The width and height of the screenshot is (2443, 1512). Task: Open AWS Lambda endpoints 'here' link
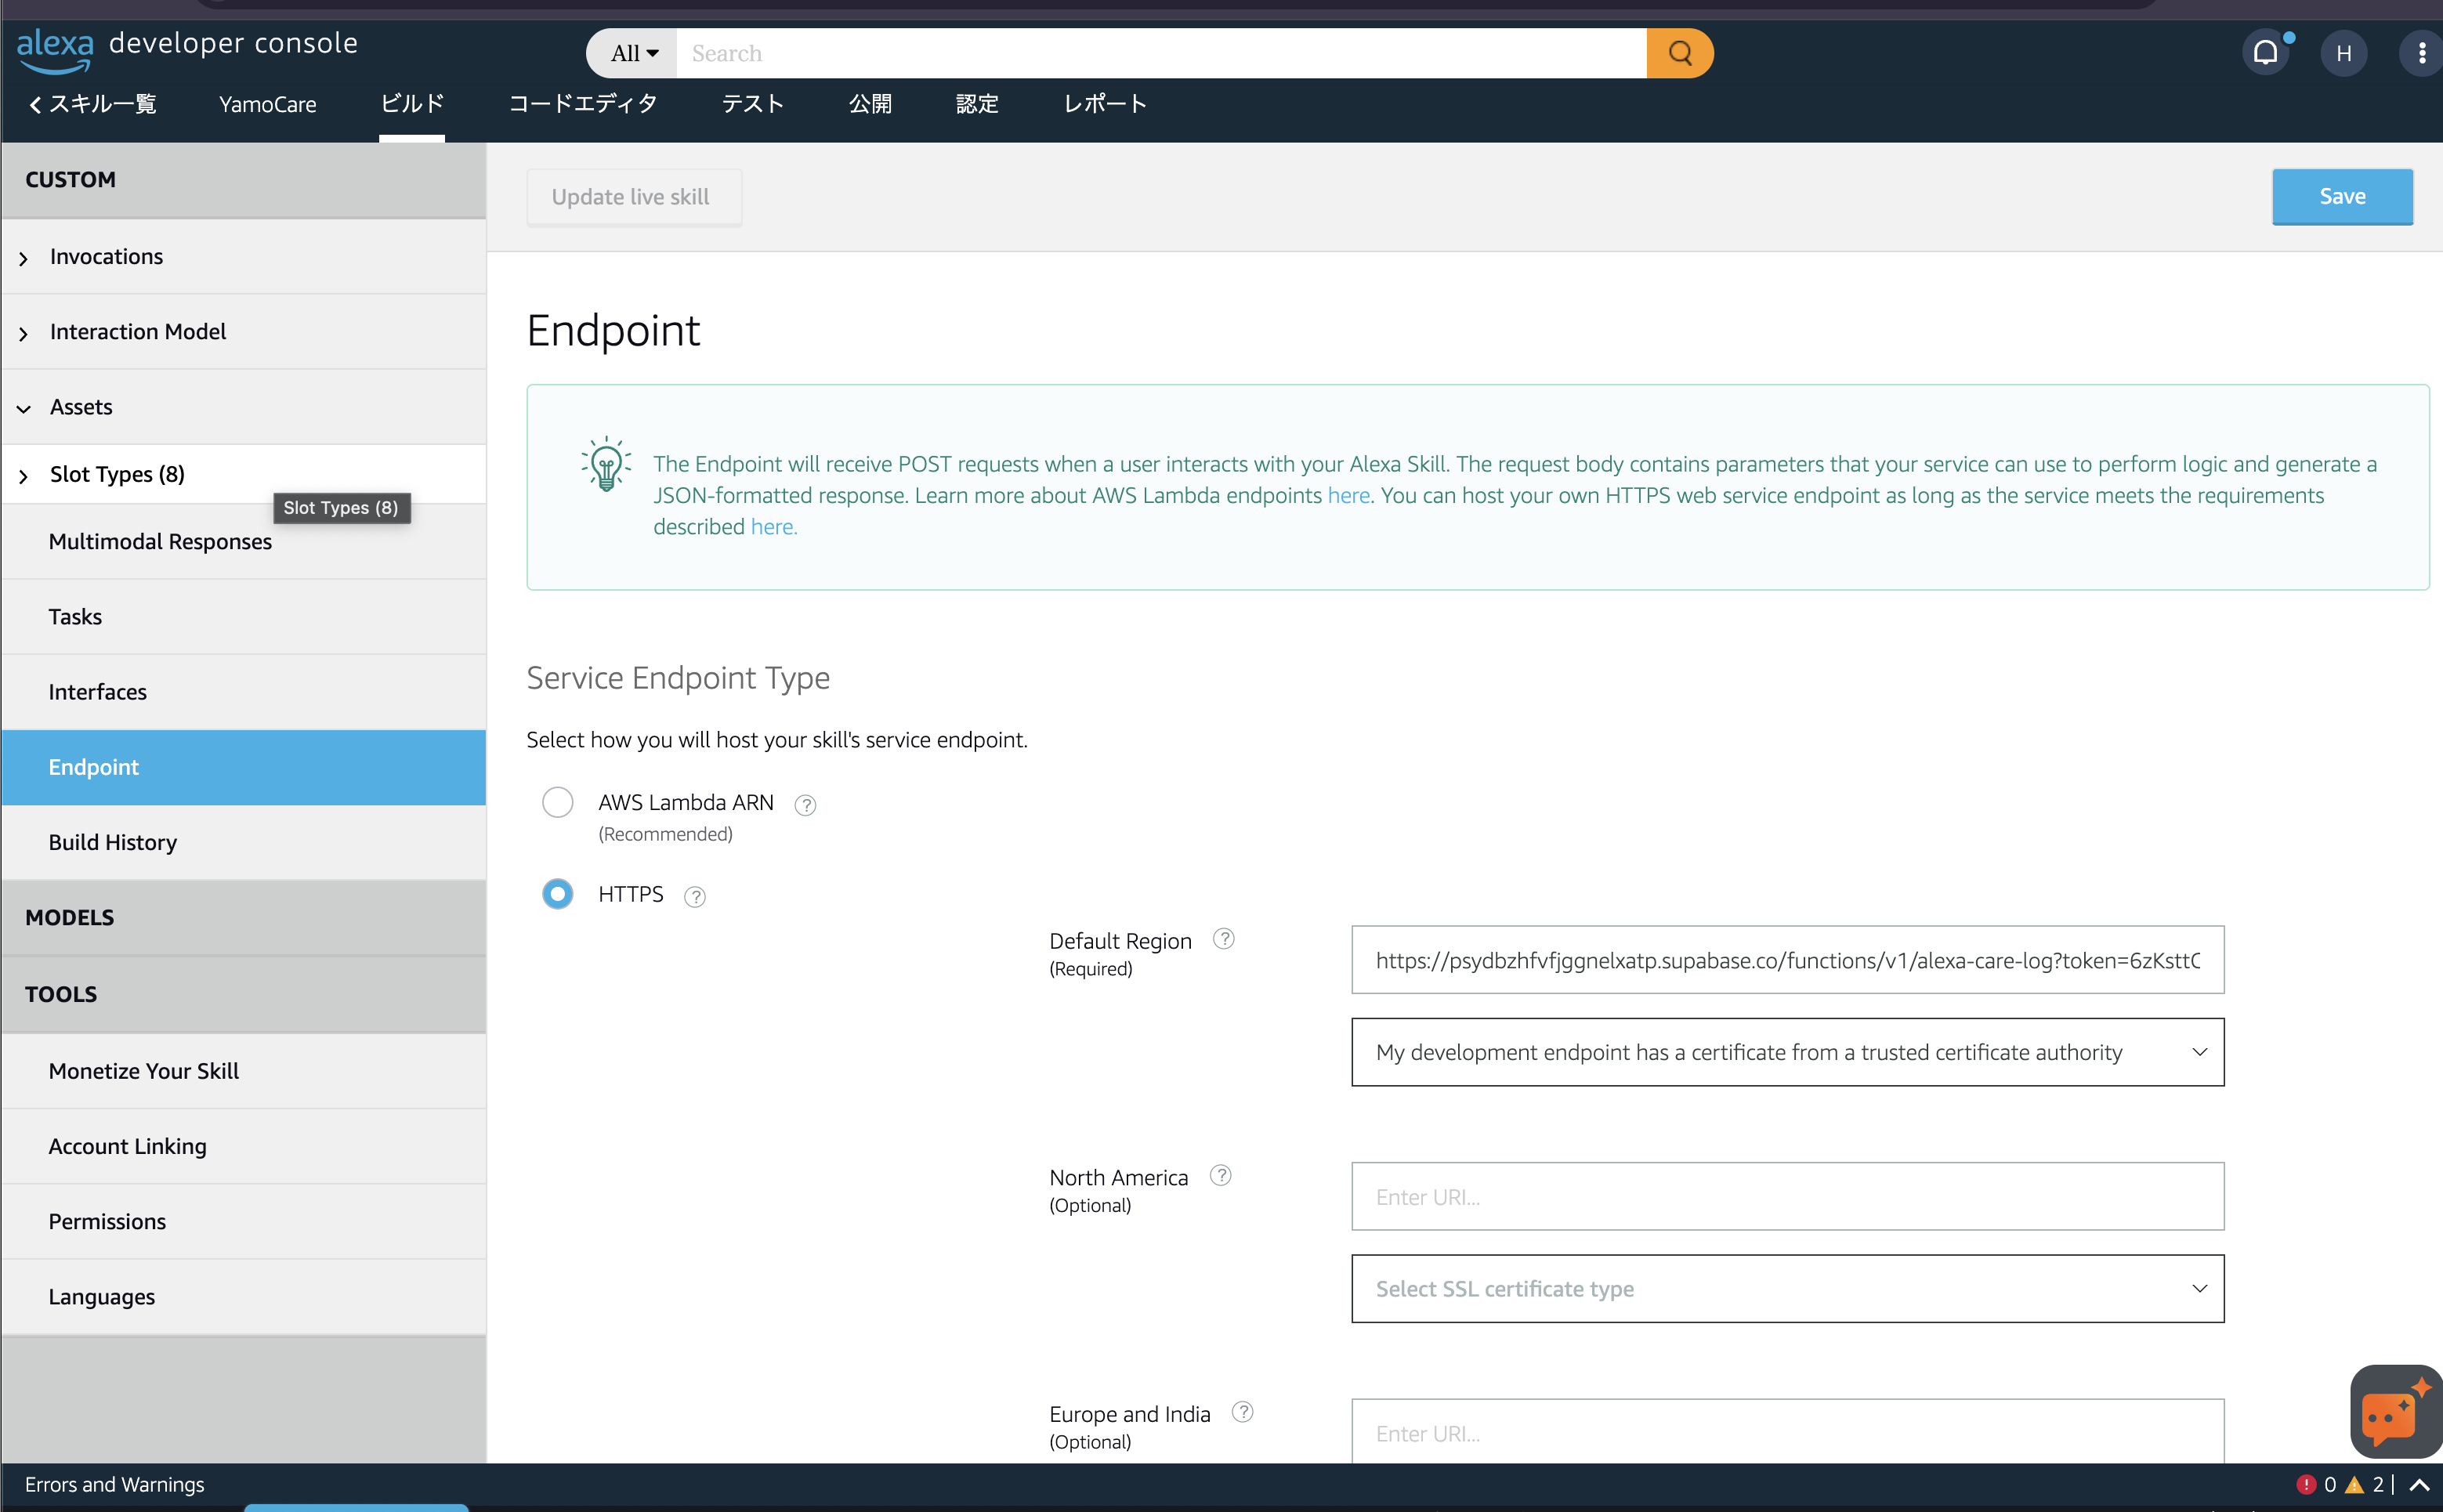coord(1348,495)
